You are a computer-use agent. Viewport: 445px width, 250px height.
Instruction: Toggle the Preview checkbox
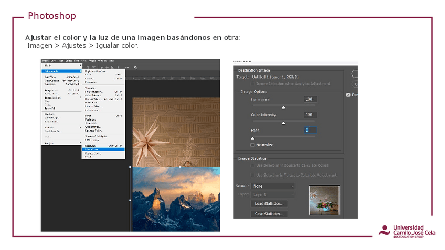[348, 95]
